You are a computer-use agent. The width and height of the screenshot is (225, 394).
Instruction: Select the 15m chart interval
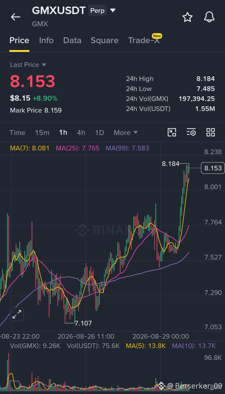click(x=42, y=133)
